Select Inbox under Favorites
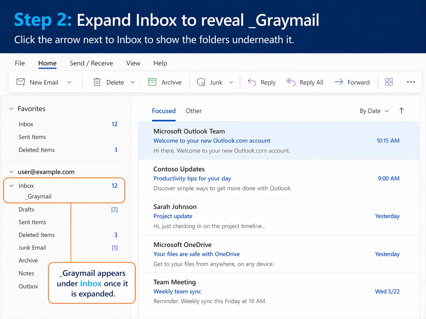 [68, 124]
